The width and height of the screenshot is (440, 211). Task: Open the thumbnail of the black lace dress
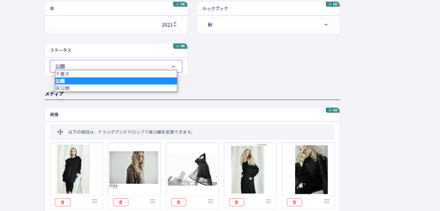(x=192, y=169)
